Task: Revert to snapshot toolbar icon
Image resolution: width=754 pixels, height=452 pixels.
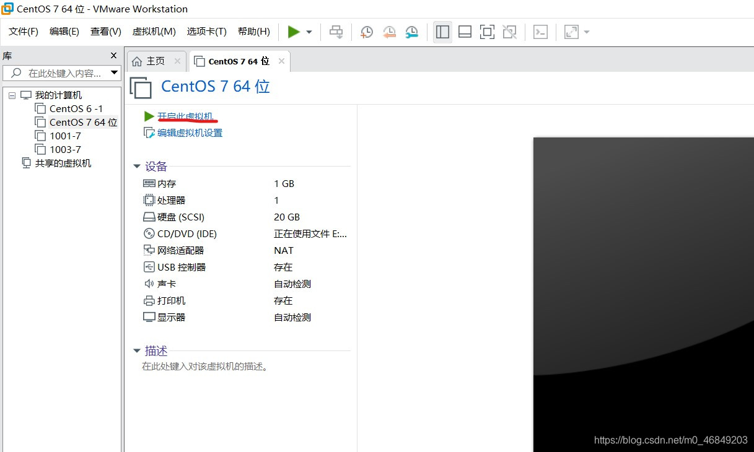Action: 389,32
